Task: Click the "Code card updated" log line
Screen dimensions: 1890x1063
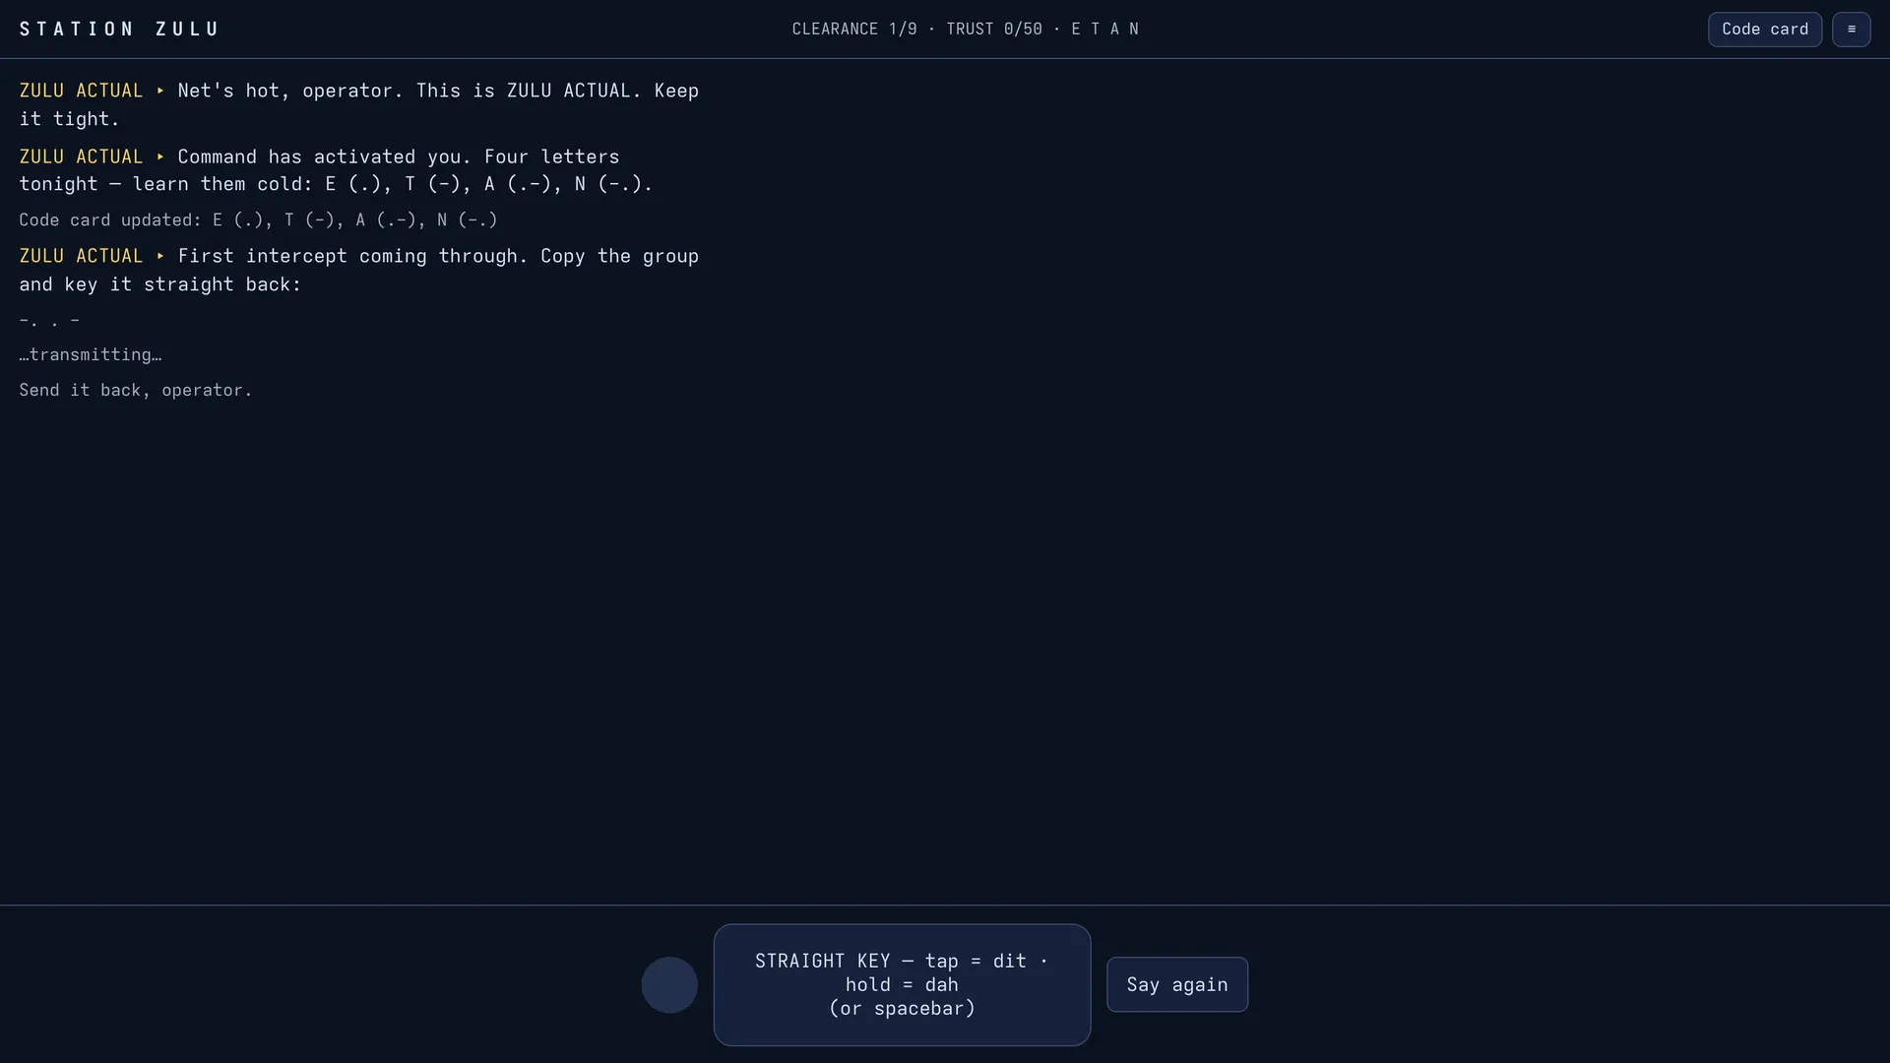Action: 258,220
